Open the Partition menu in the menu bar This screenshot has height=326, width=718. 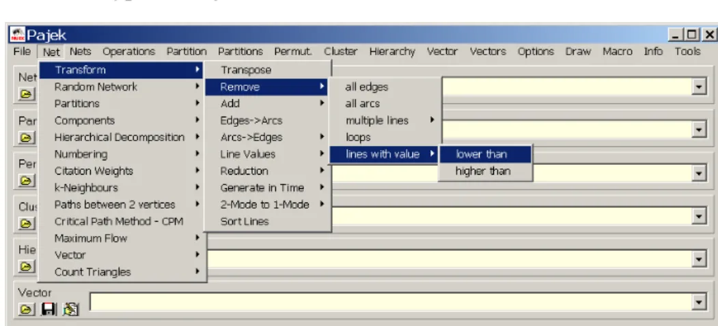(187, 52)
